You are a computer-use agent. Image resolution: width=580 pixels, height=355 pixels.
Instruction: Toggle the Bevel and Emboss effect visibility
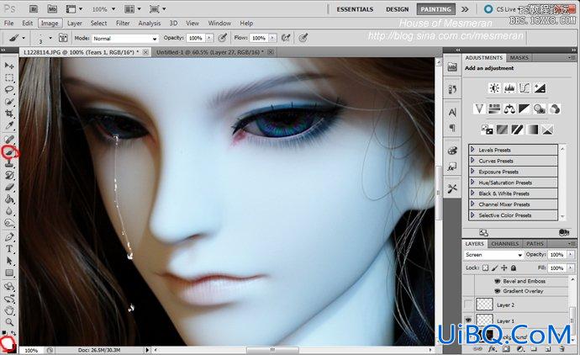pos(498,281)
